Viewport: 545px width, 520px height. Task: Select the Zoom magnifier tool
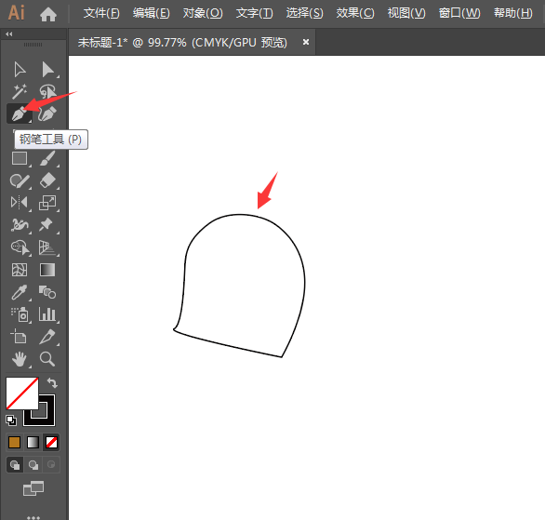[47, 359]
